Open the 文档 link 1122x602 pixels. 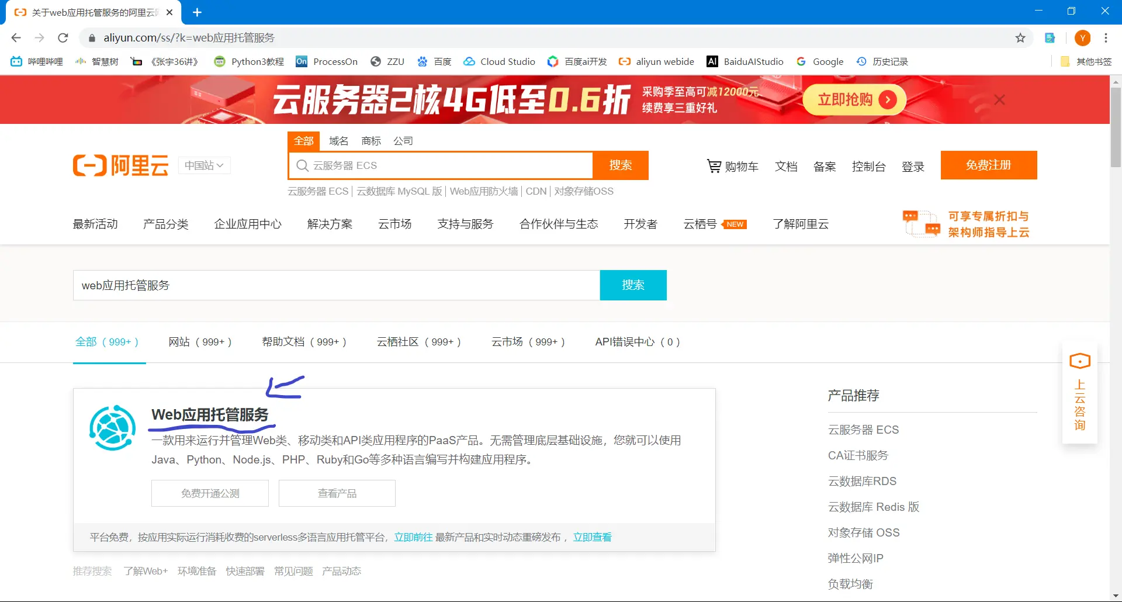786,167
